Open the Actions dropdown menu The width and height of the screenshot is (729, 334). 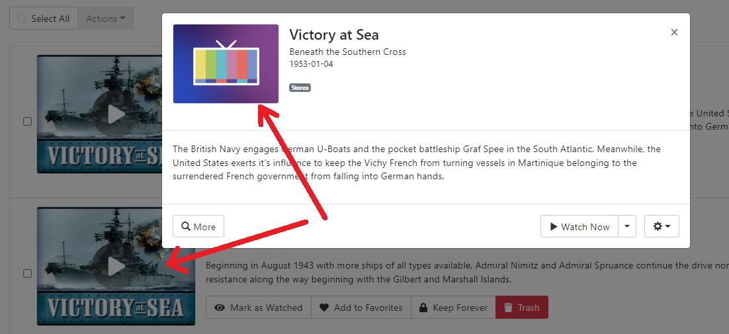(x=106, y=19)
